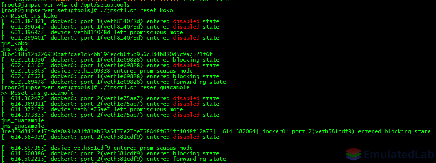
Task: Click the second "jms_guacamole" output line
Action: click(x=23, y=126)
